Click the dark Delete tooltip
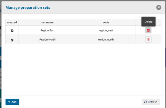The width and height of the screenshot is (166, 108). 148,22
